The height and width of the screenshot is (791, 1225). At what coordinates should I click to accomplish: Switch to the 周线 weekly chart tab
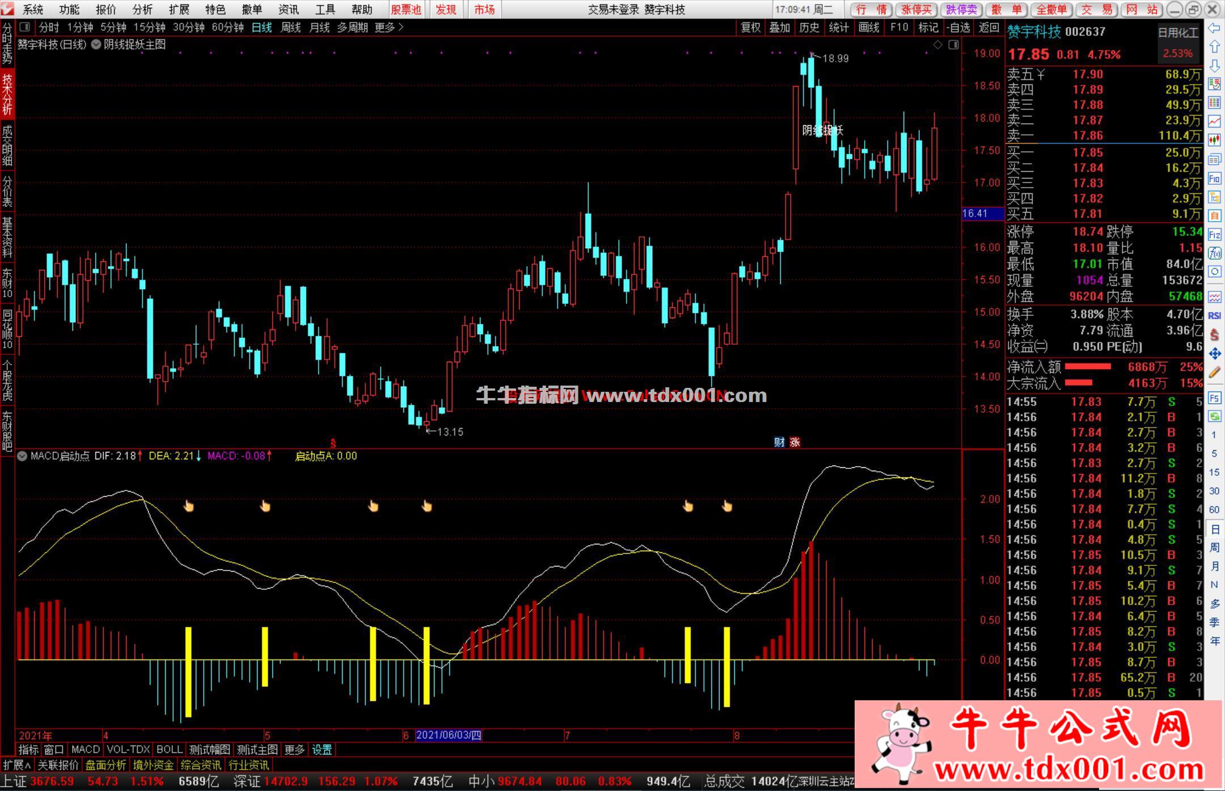point(291,27)
